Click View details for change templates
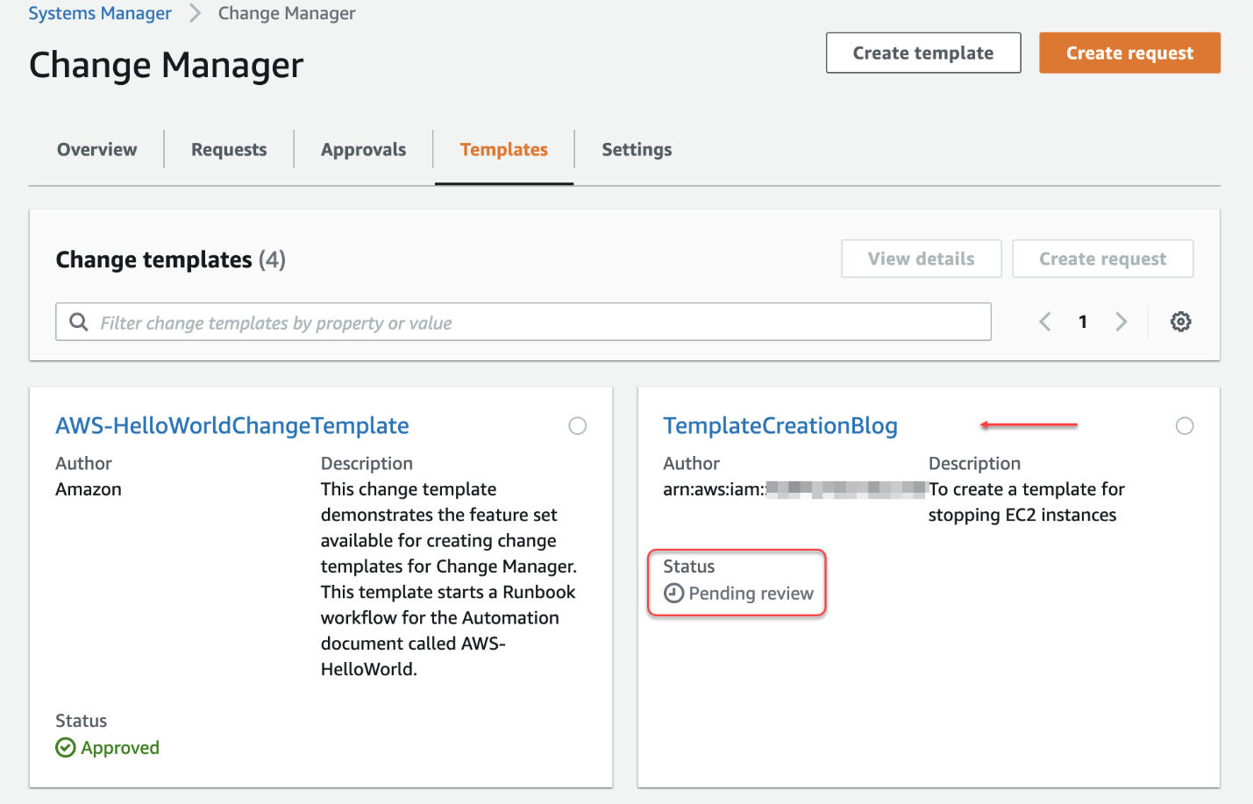 click(x=921, y=258)
